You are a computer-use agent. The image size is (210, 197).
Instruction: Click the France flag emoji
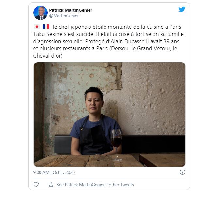(x=46, y=27)
